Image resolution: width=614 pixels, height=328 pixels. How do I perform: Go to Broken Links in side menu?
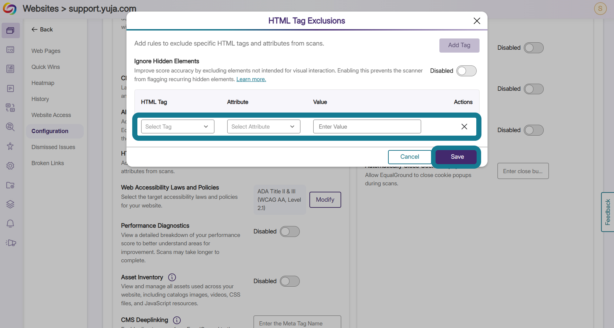pos(48,163)
